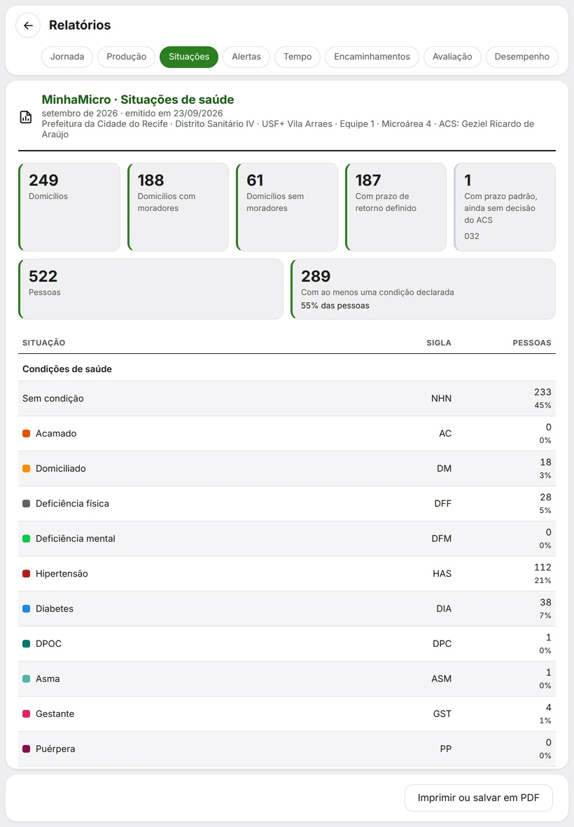Click the Domiciliado orange swatch
Viewport: 574px width, 827px height.
tap(27, 468)
